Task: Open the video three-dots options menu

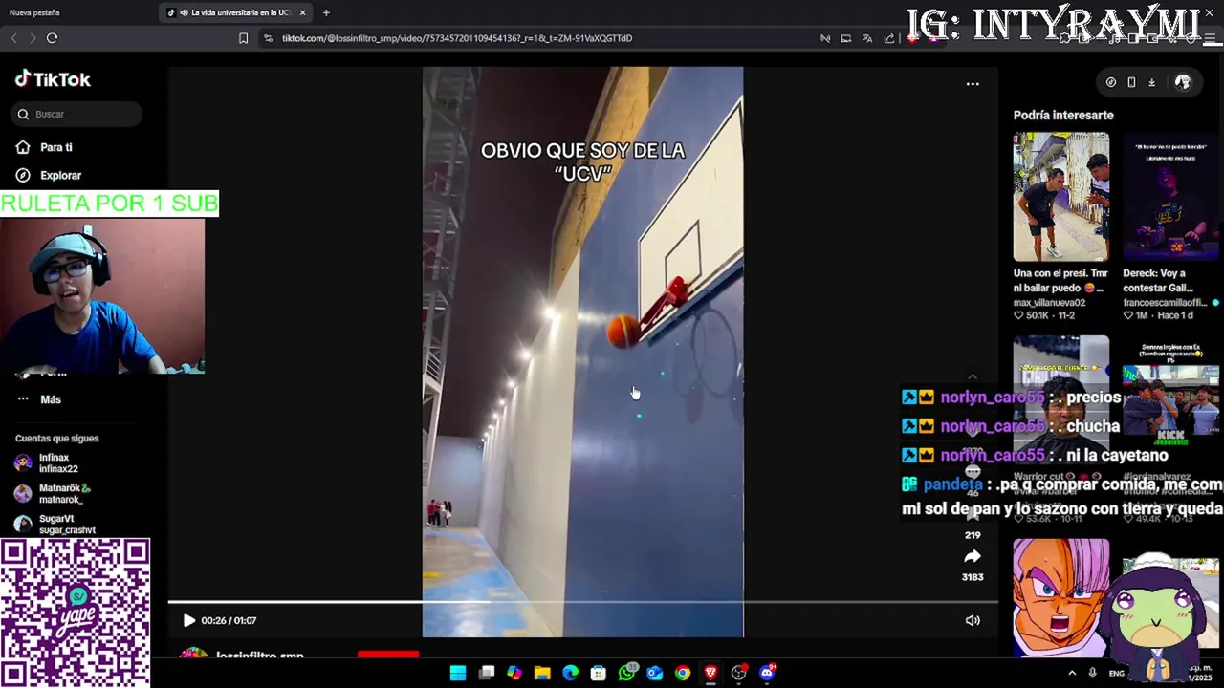Action: pyautogui.click(x=973, y=84)
